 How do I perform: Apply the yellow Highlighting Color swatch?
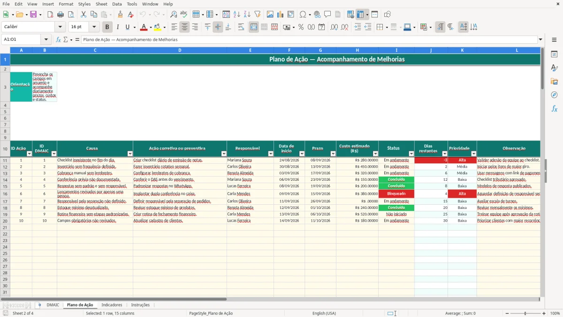[158, 27]
